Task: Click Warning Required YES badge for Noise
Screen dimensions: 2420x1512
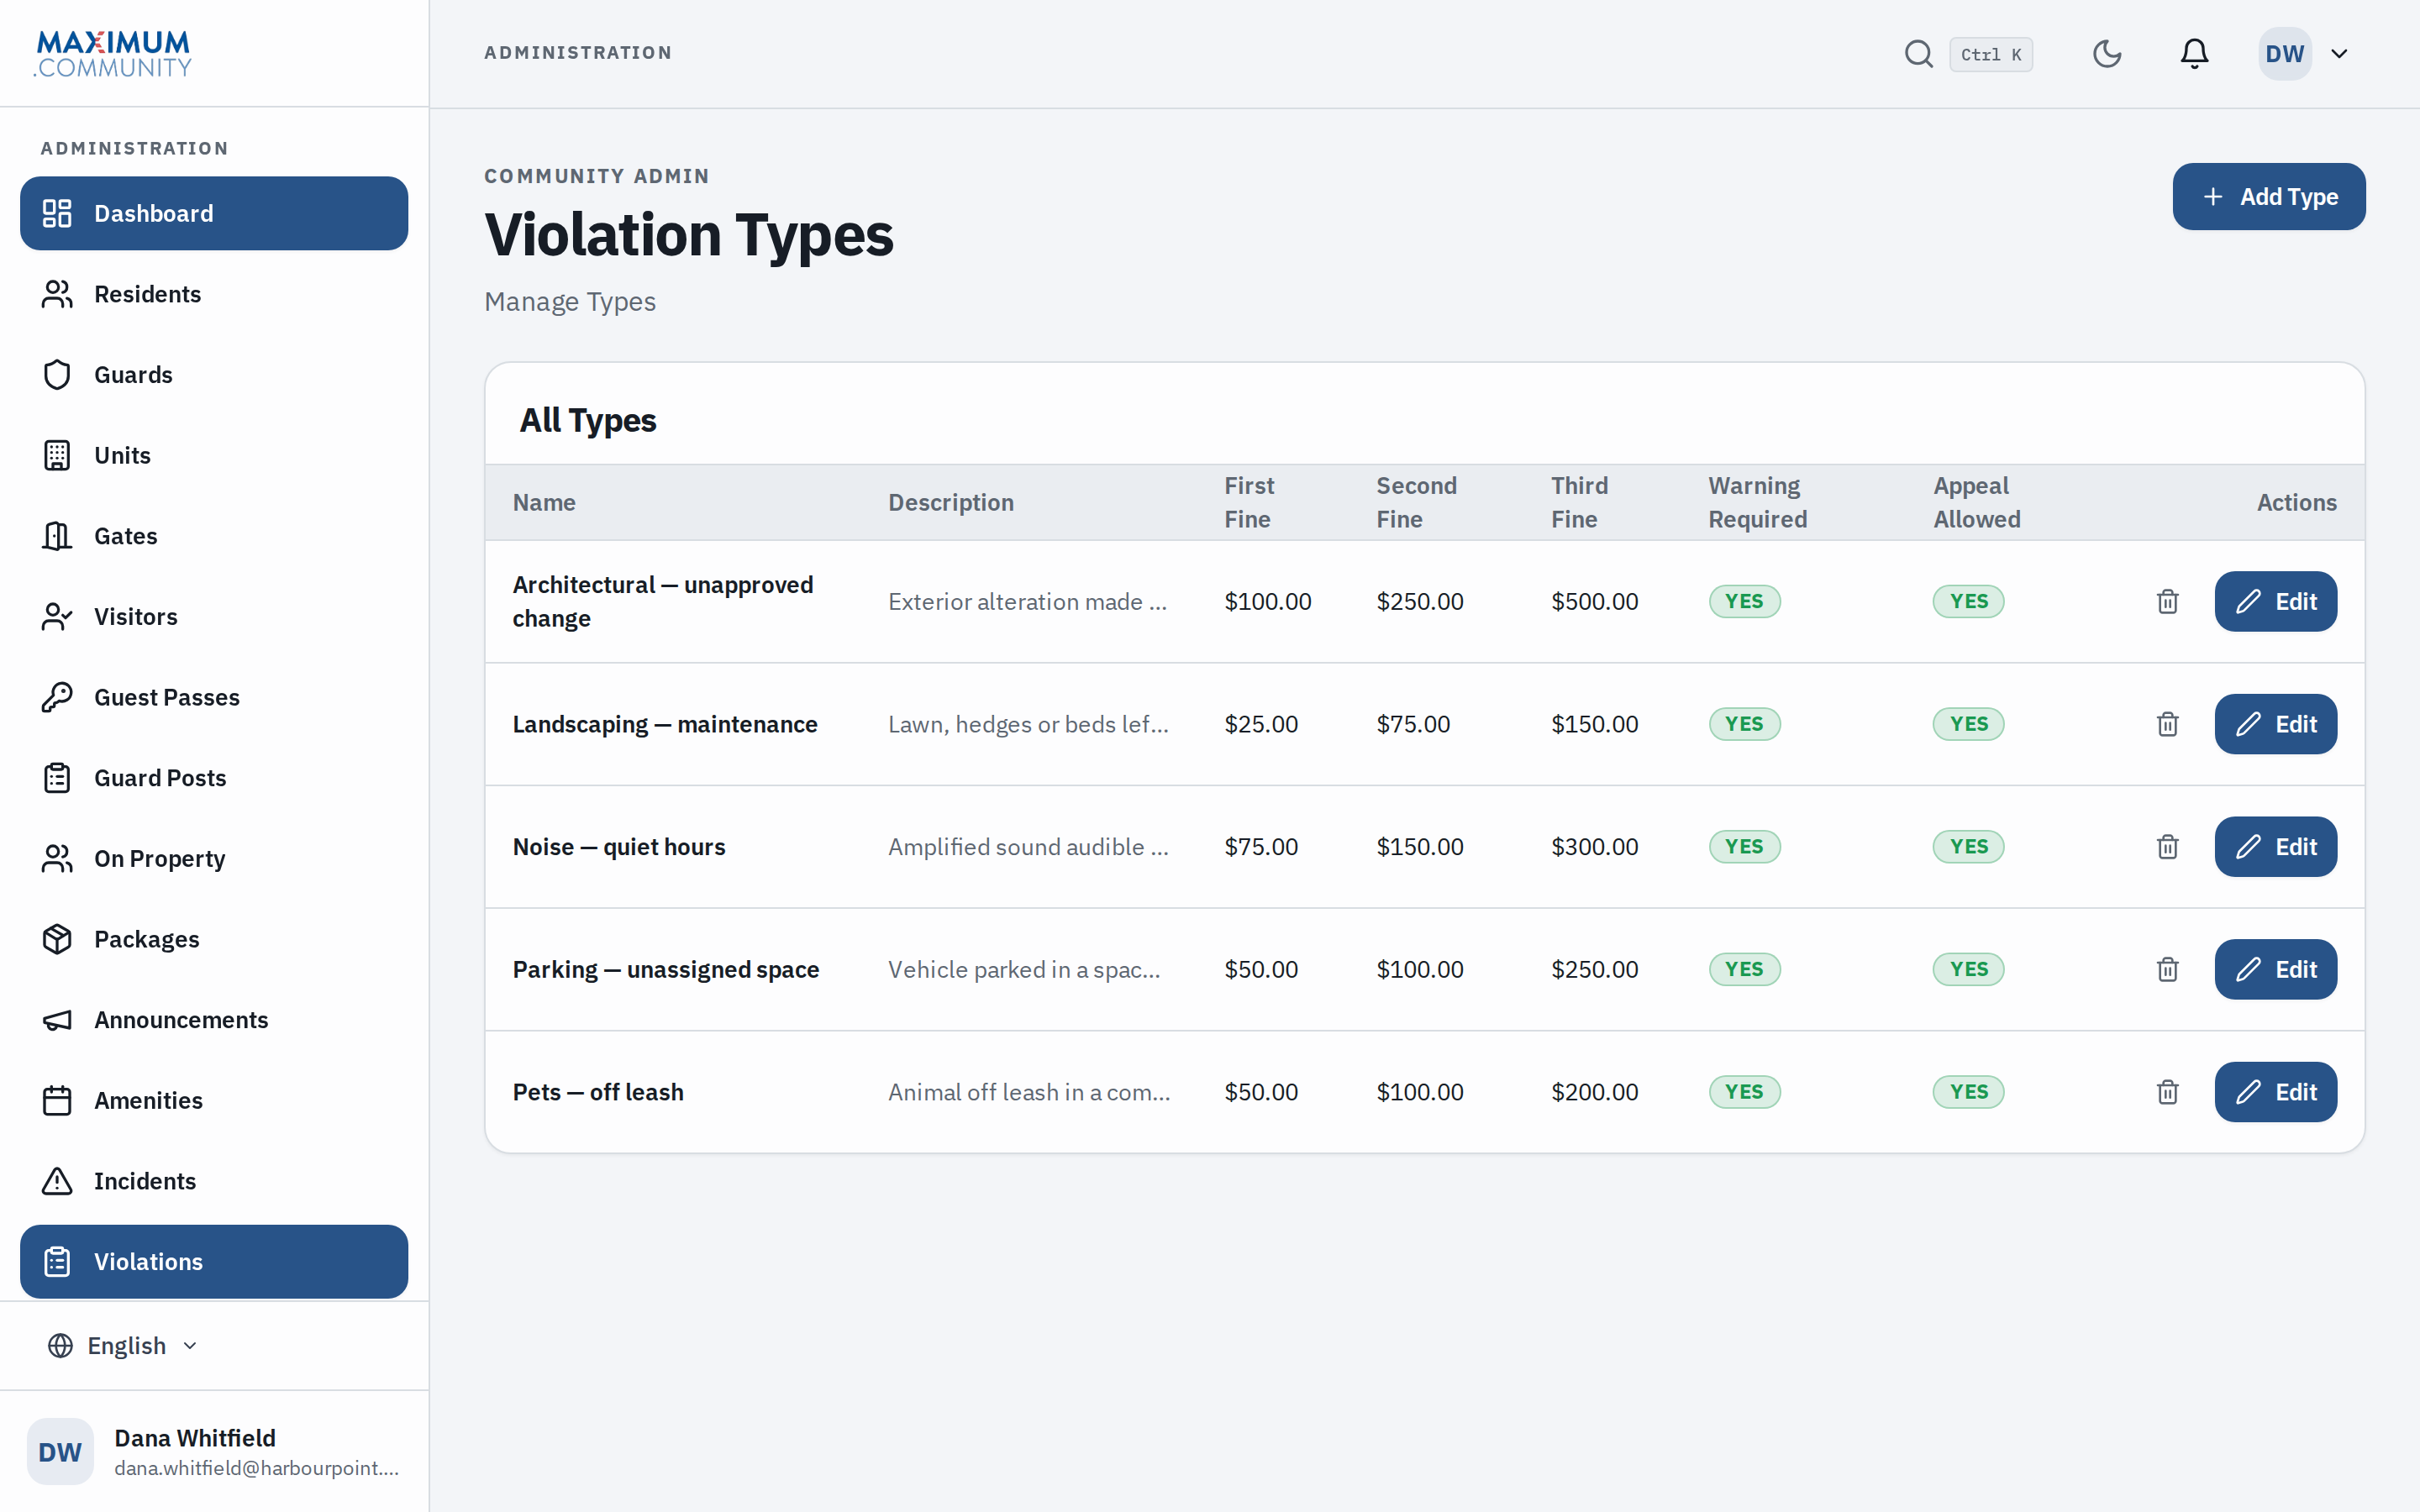Action: [x=1744, y=847]
